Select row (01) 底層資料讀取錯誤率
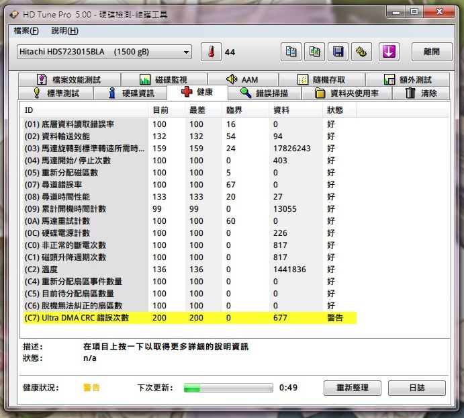The height and width of the screenshot is (418, 464). point(189,124)
